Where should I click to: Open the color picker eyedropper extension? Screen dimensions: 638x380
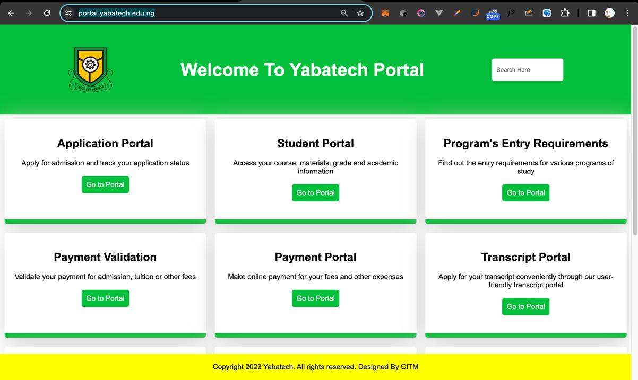pos(457,13)
